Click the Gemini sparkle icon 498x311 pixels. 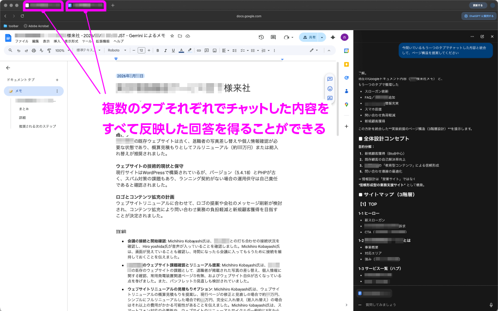click(333, 37)
